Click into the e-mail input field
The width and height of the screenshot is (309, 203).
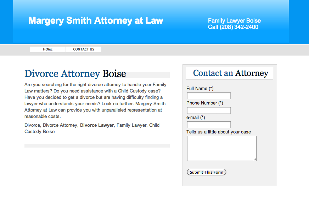209,125
